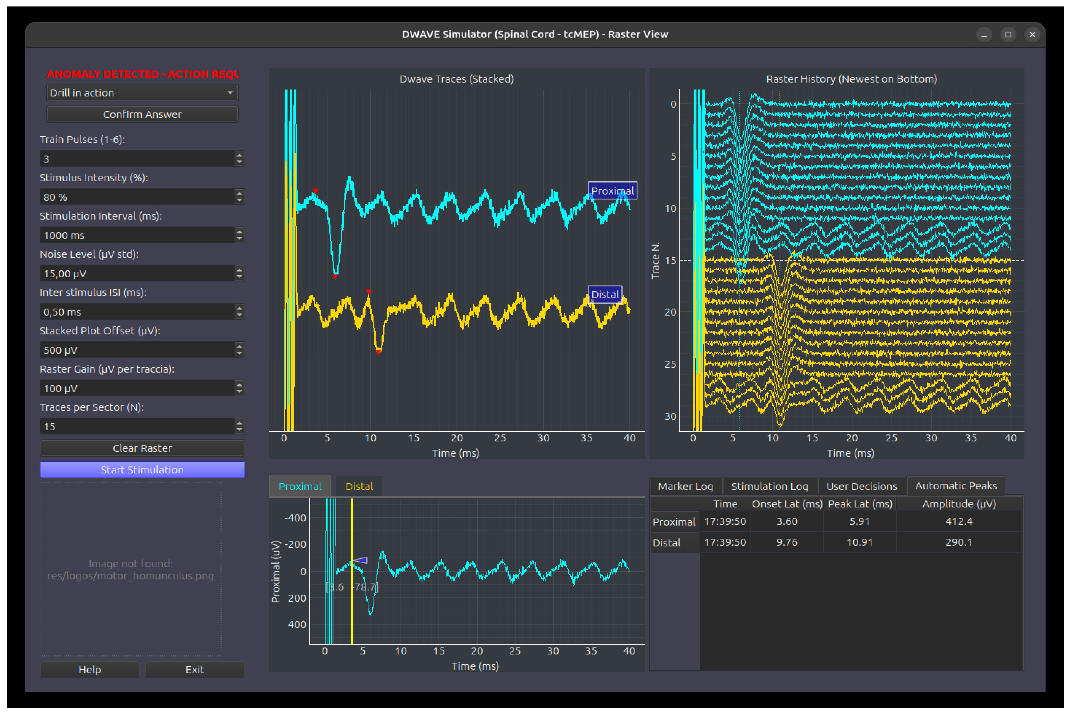1072x716 pixels.
Task: Open the Stimulation Log tab
Action: click(770, 486)
